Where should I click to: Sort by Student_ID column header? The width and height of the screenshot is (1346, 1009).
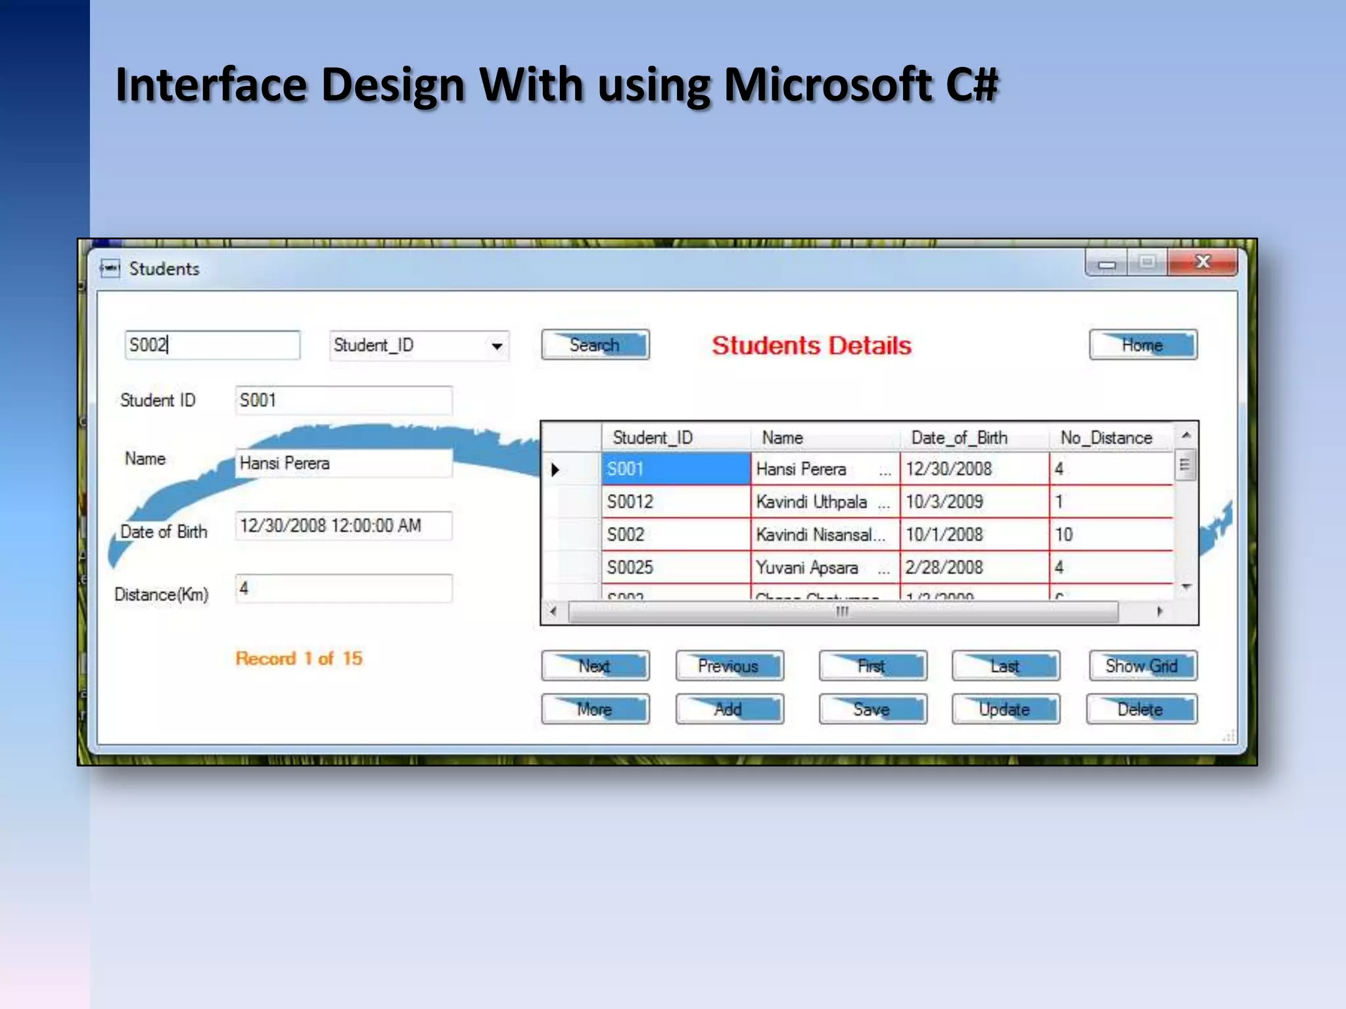(x=676, y=437)
